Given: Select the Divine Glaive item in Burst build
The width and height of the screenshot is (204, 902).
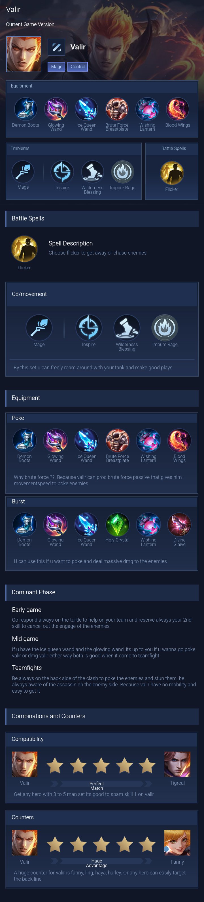Looking at the screenshot, I should pyautogui.click(x=179, y=524).
